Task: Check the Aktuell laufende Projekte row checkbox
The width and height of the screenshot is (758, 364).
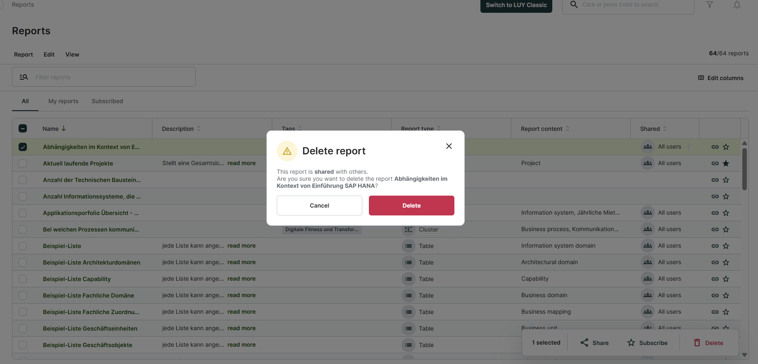Action: point(23,163)
